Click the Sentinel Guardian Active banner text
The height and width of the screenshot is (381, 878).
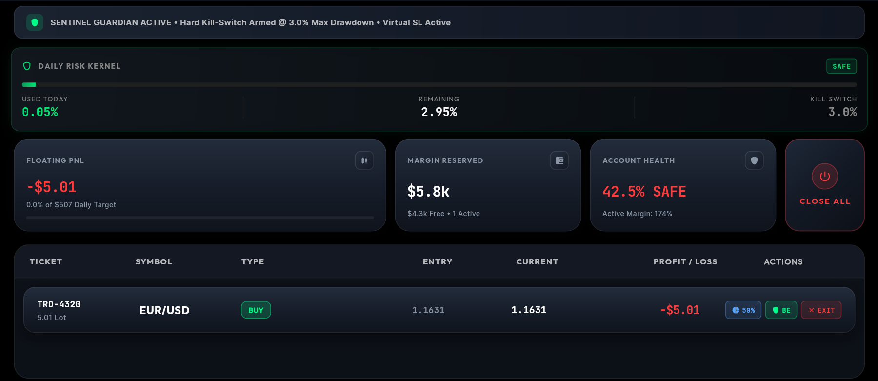[x=251, y=22]
